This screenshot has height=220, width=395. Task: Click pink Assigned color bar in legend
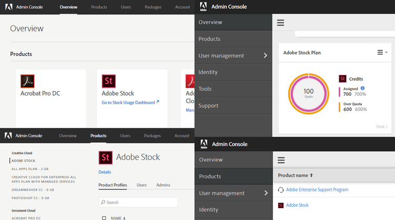coord(339,92)
